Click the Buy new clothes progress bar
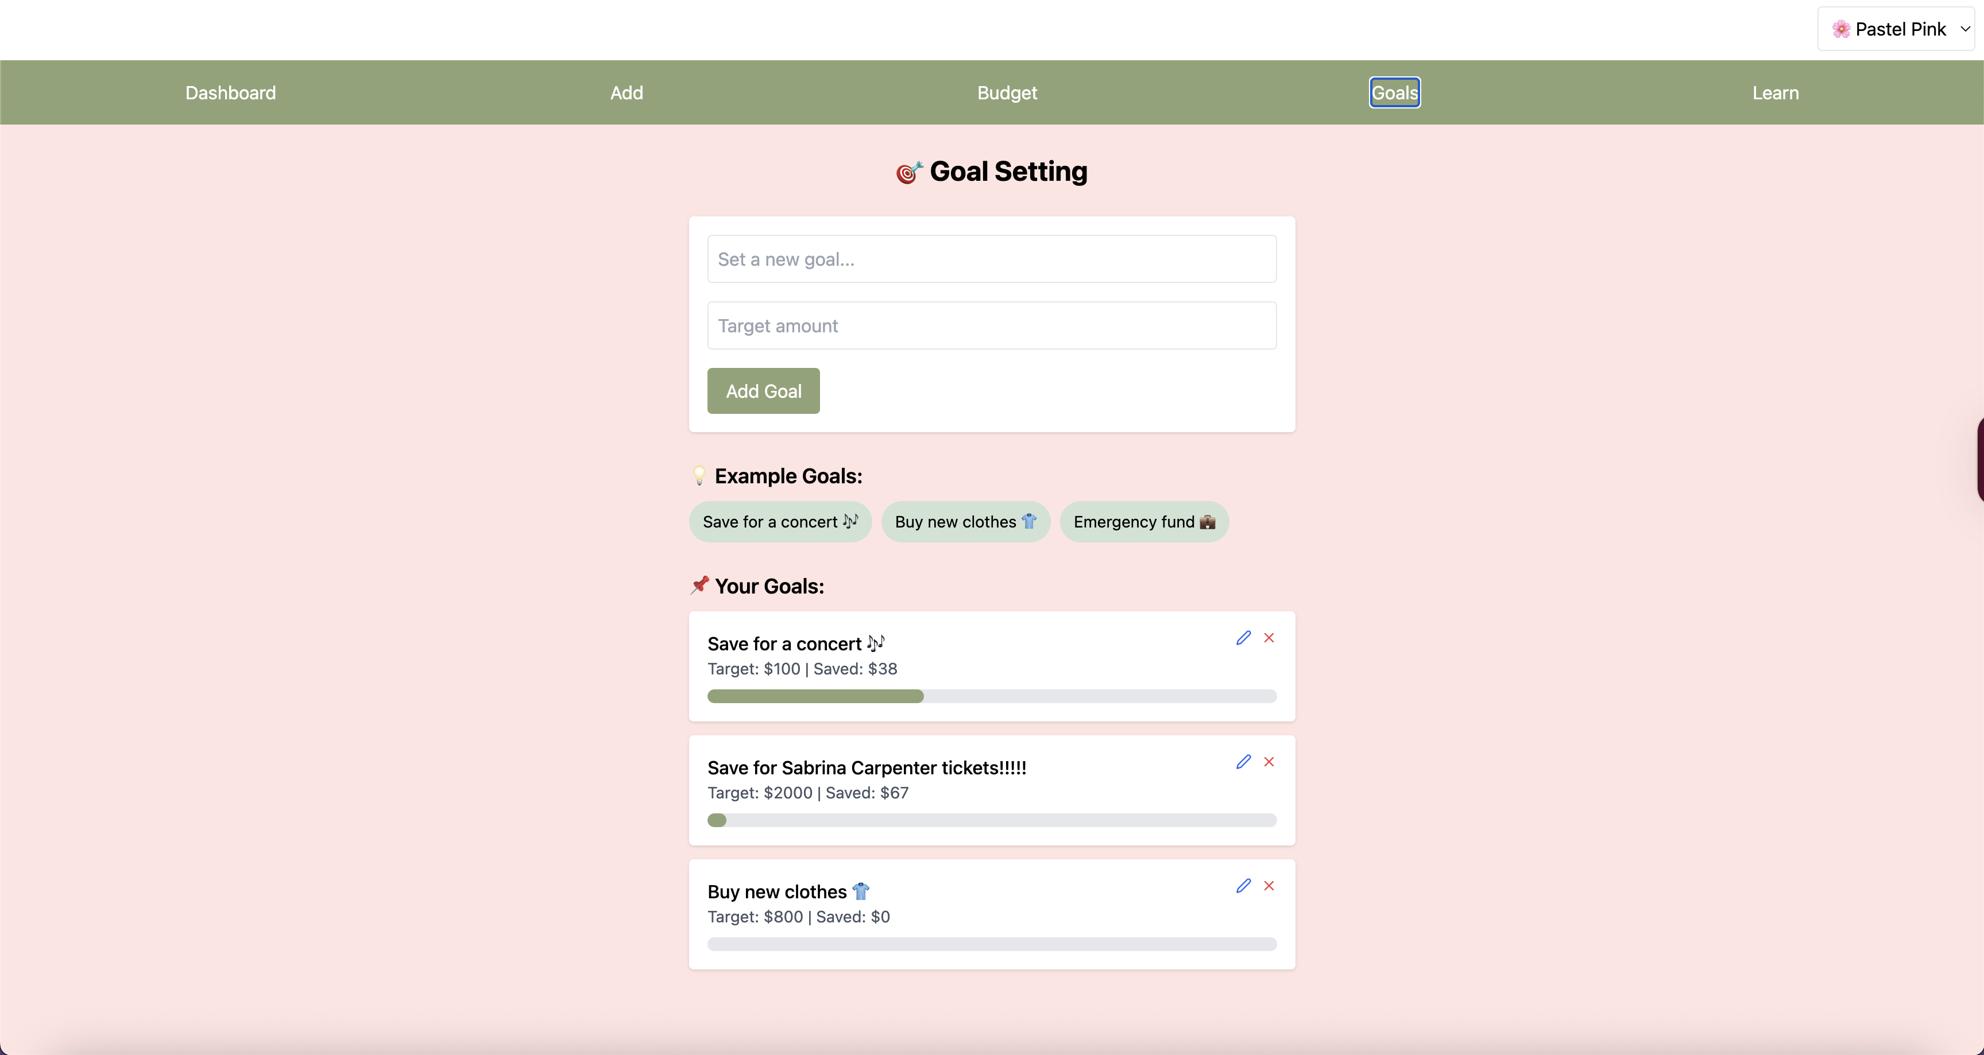1984x1055 pixels. (x=991, y=944)
